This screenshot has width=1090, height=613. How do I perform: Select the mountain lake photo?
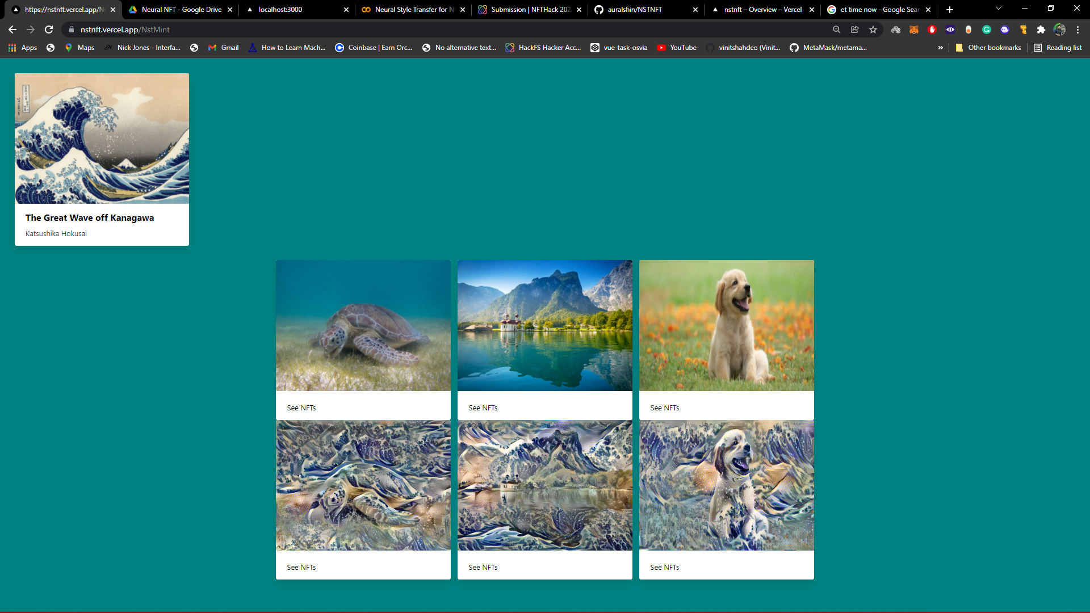click(x=545, y=325)
